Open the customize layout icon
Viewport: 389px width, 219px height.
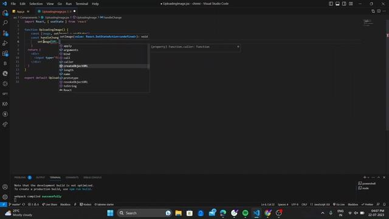[351, 4]
